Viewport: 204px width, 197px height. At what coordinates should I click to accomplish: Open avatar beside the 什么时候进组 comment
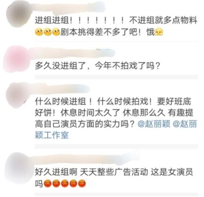click(x=18, y=95)
